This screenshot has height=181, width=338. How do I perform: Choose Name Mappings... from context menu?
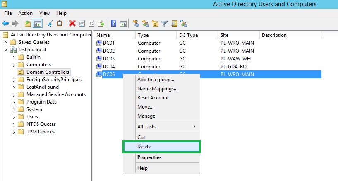tap(161, 89)
